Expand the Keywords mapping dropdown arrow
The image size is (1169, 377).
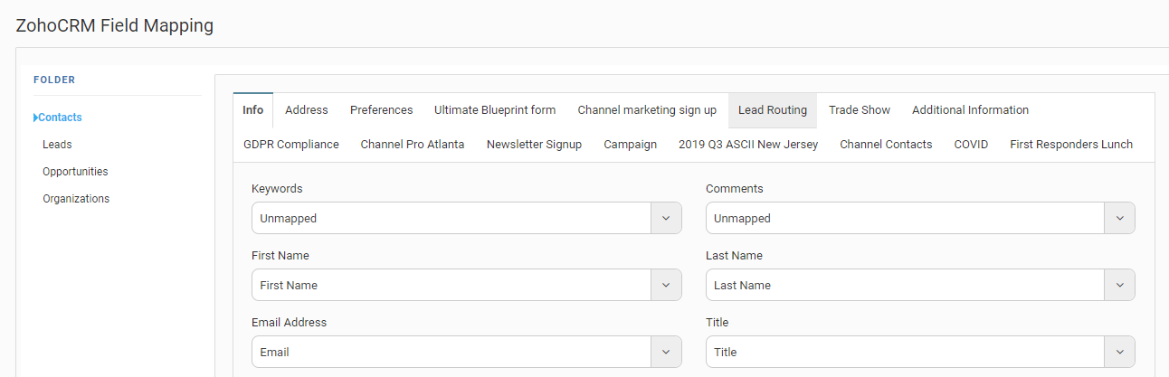point(666,218)
